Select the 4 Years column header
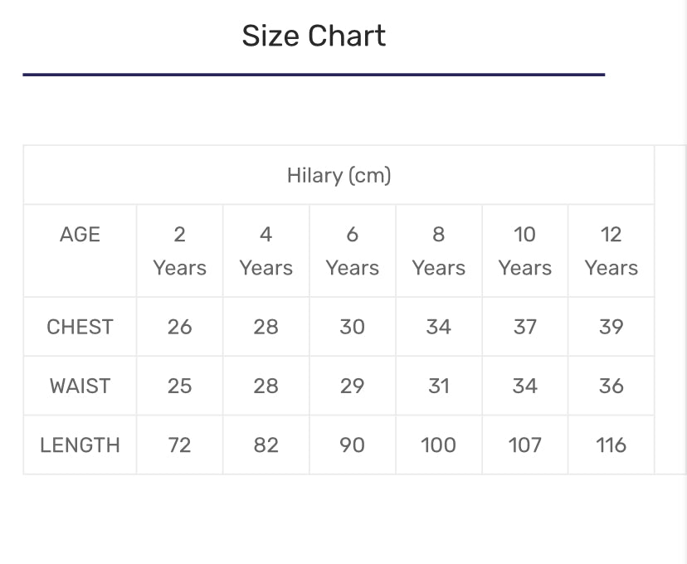 point(266,250)
